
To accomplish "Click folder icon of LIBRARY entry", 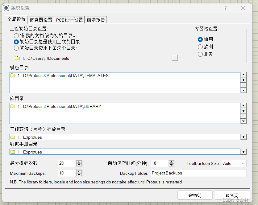I will pyautogui.click(x=13, y=106).
